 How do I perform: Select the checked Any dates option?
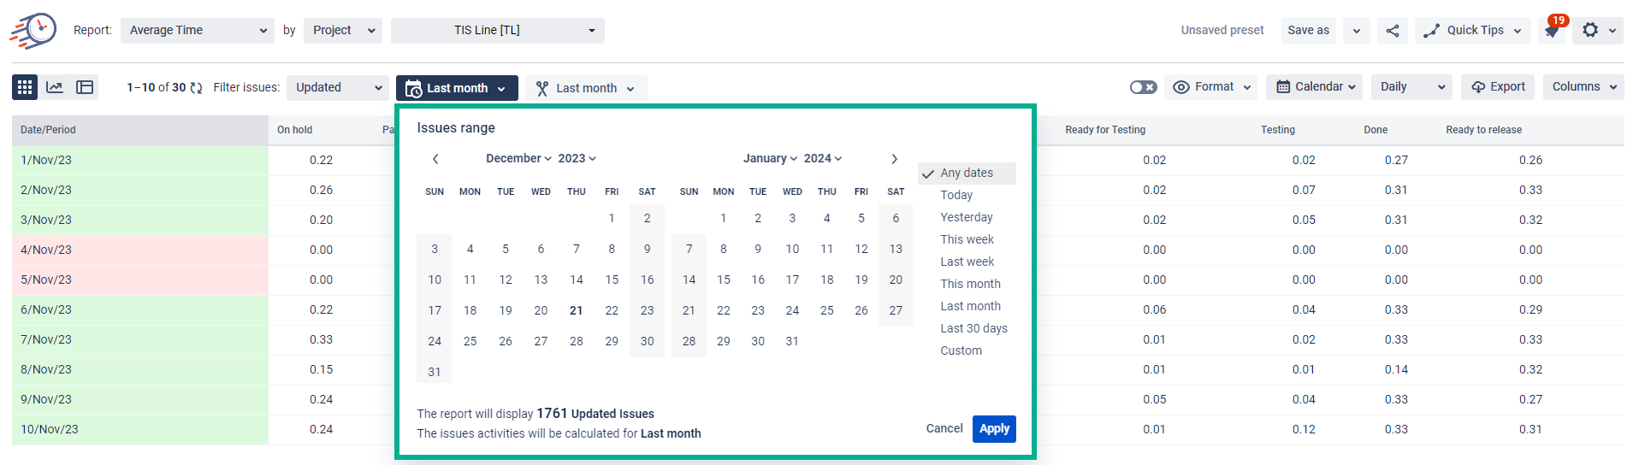click(967, 174)
